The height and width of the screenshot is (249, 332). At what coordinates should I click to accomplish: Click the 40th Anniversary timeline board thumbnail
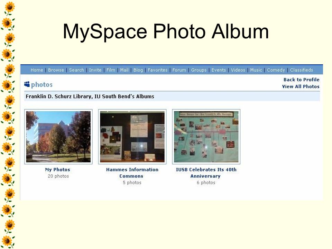point(206,137)
